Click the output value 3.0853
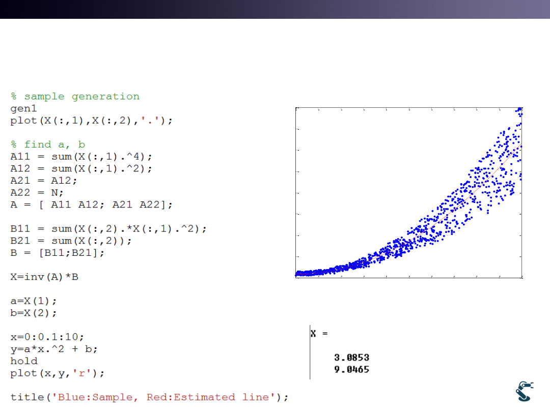The width and height of the screenshot is (550, 412). (x=351, y=358)
